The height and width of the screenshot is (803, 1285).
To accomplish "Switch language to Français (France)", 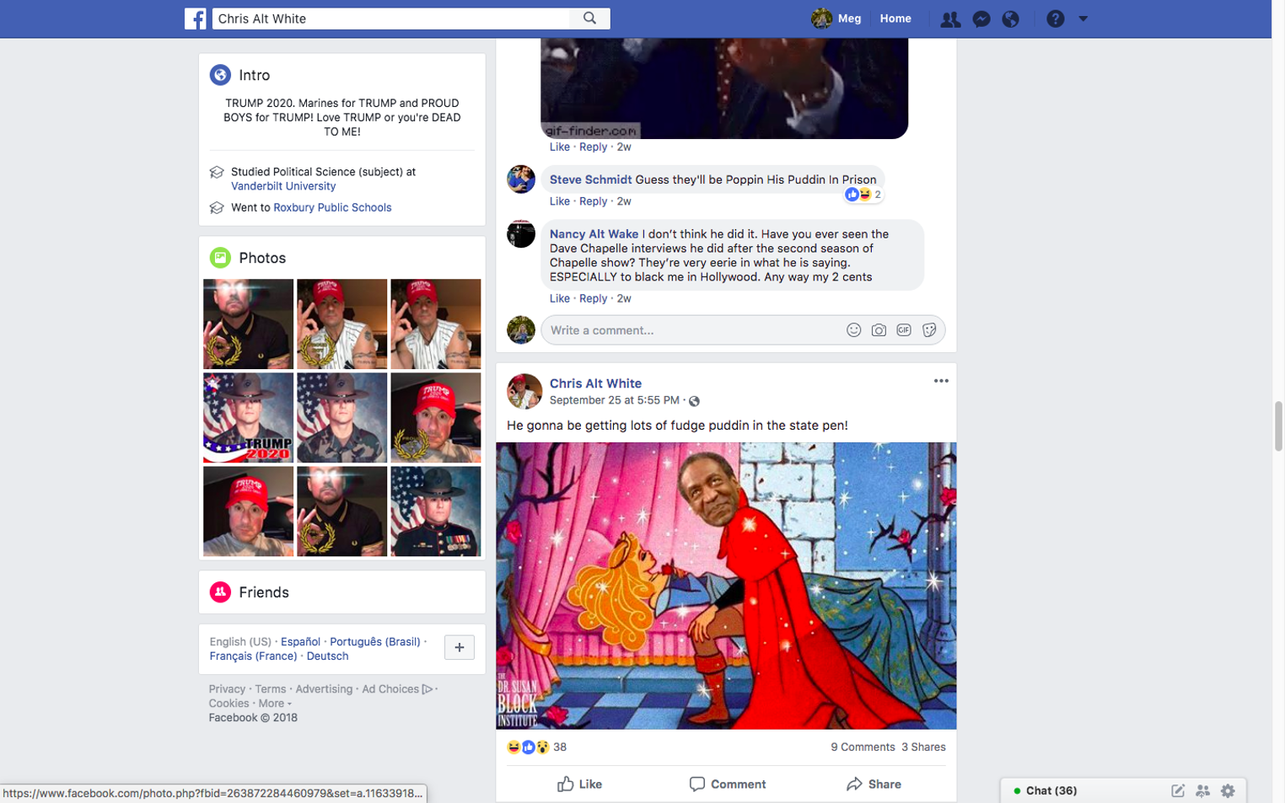I will pyautogui.click(x=253, y=656).
